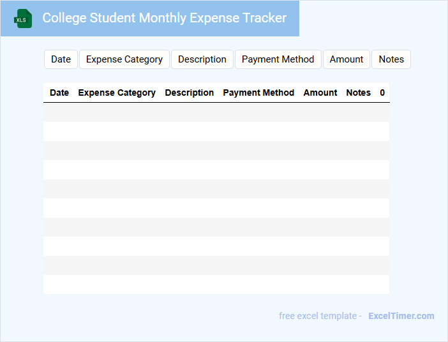Viewport: 448px width, 342px height.
Task: Click the Date column header in table
Action: pyautogui.click(x=59, y=93)
